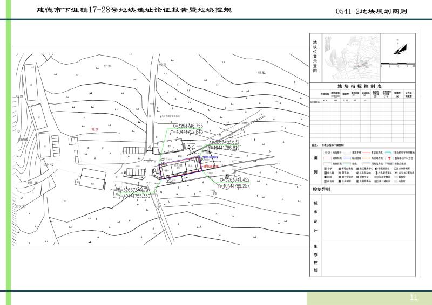Click the vehicle entrance red arrow legend symbol
This screenshot has height=305, width=432.
pos(390,158)
